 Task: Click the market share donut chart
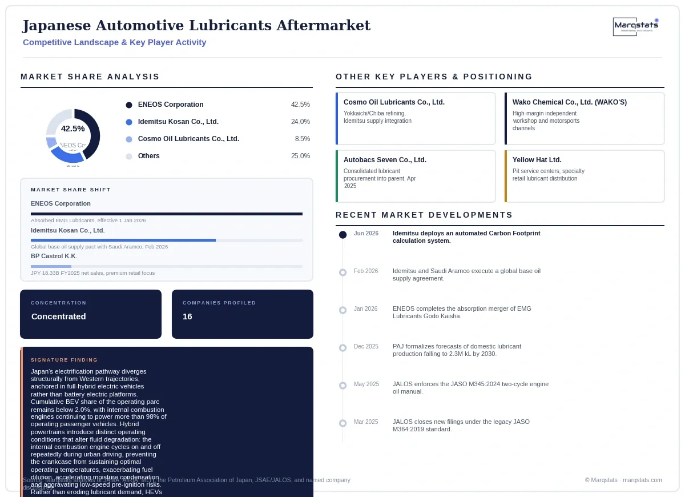(73, 136)
